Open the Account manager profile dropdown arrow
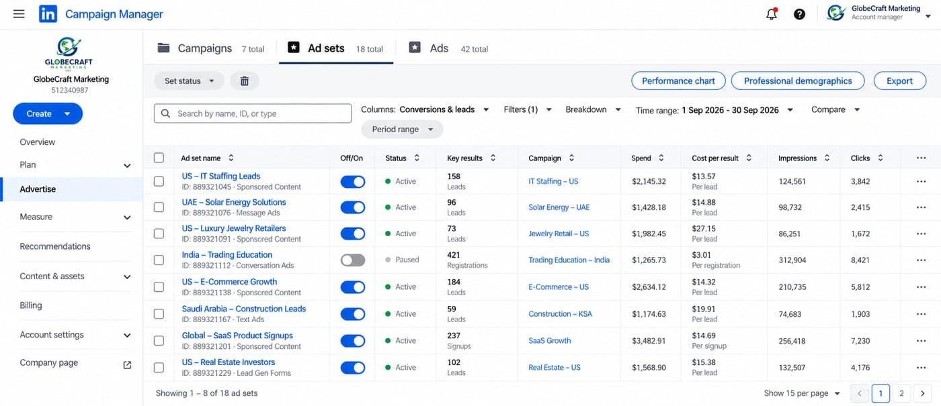The width and height of the screenshot is (941, 406). [x=928, y=17]
